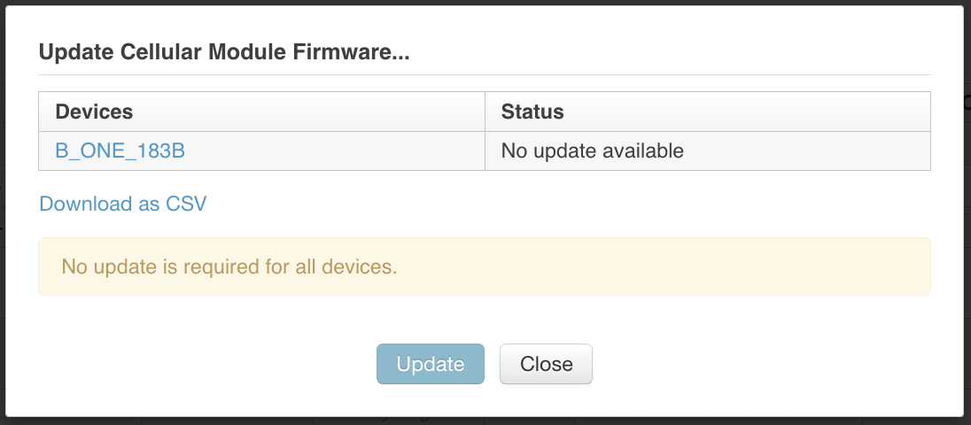Start the cellular module firmware update
Image resolution: width=971 pixels, height=425 pixels.
click(x=431, y=364)
